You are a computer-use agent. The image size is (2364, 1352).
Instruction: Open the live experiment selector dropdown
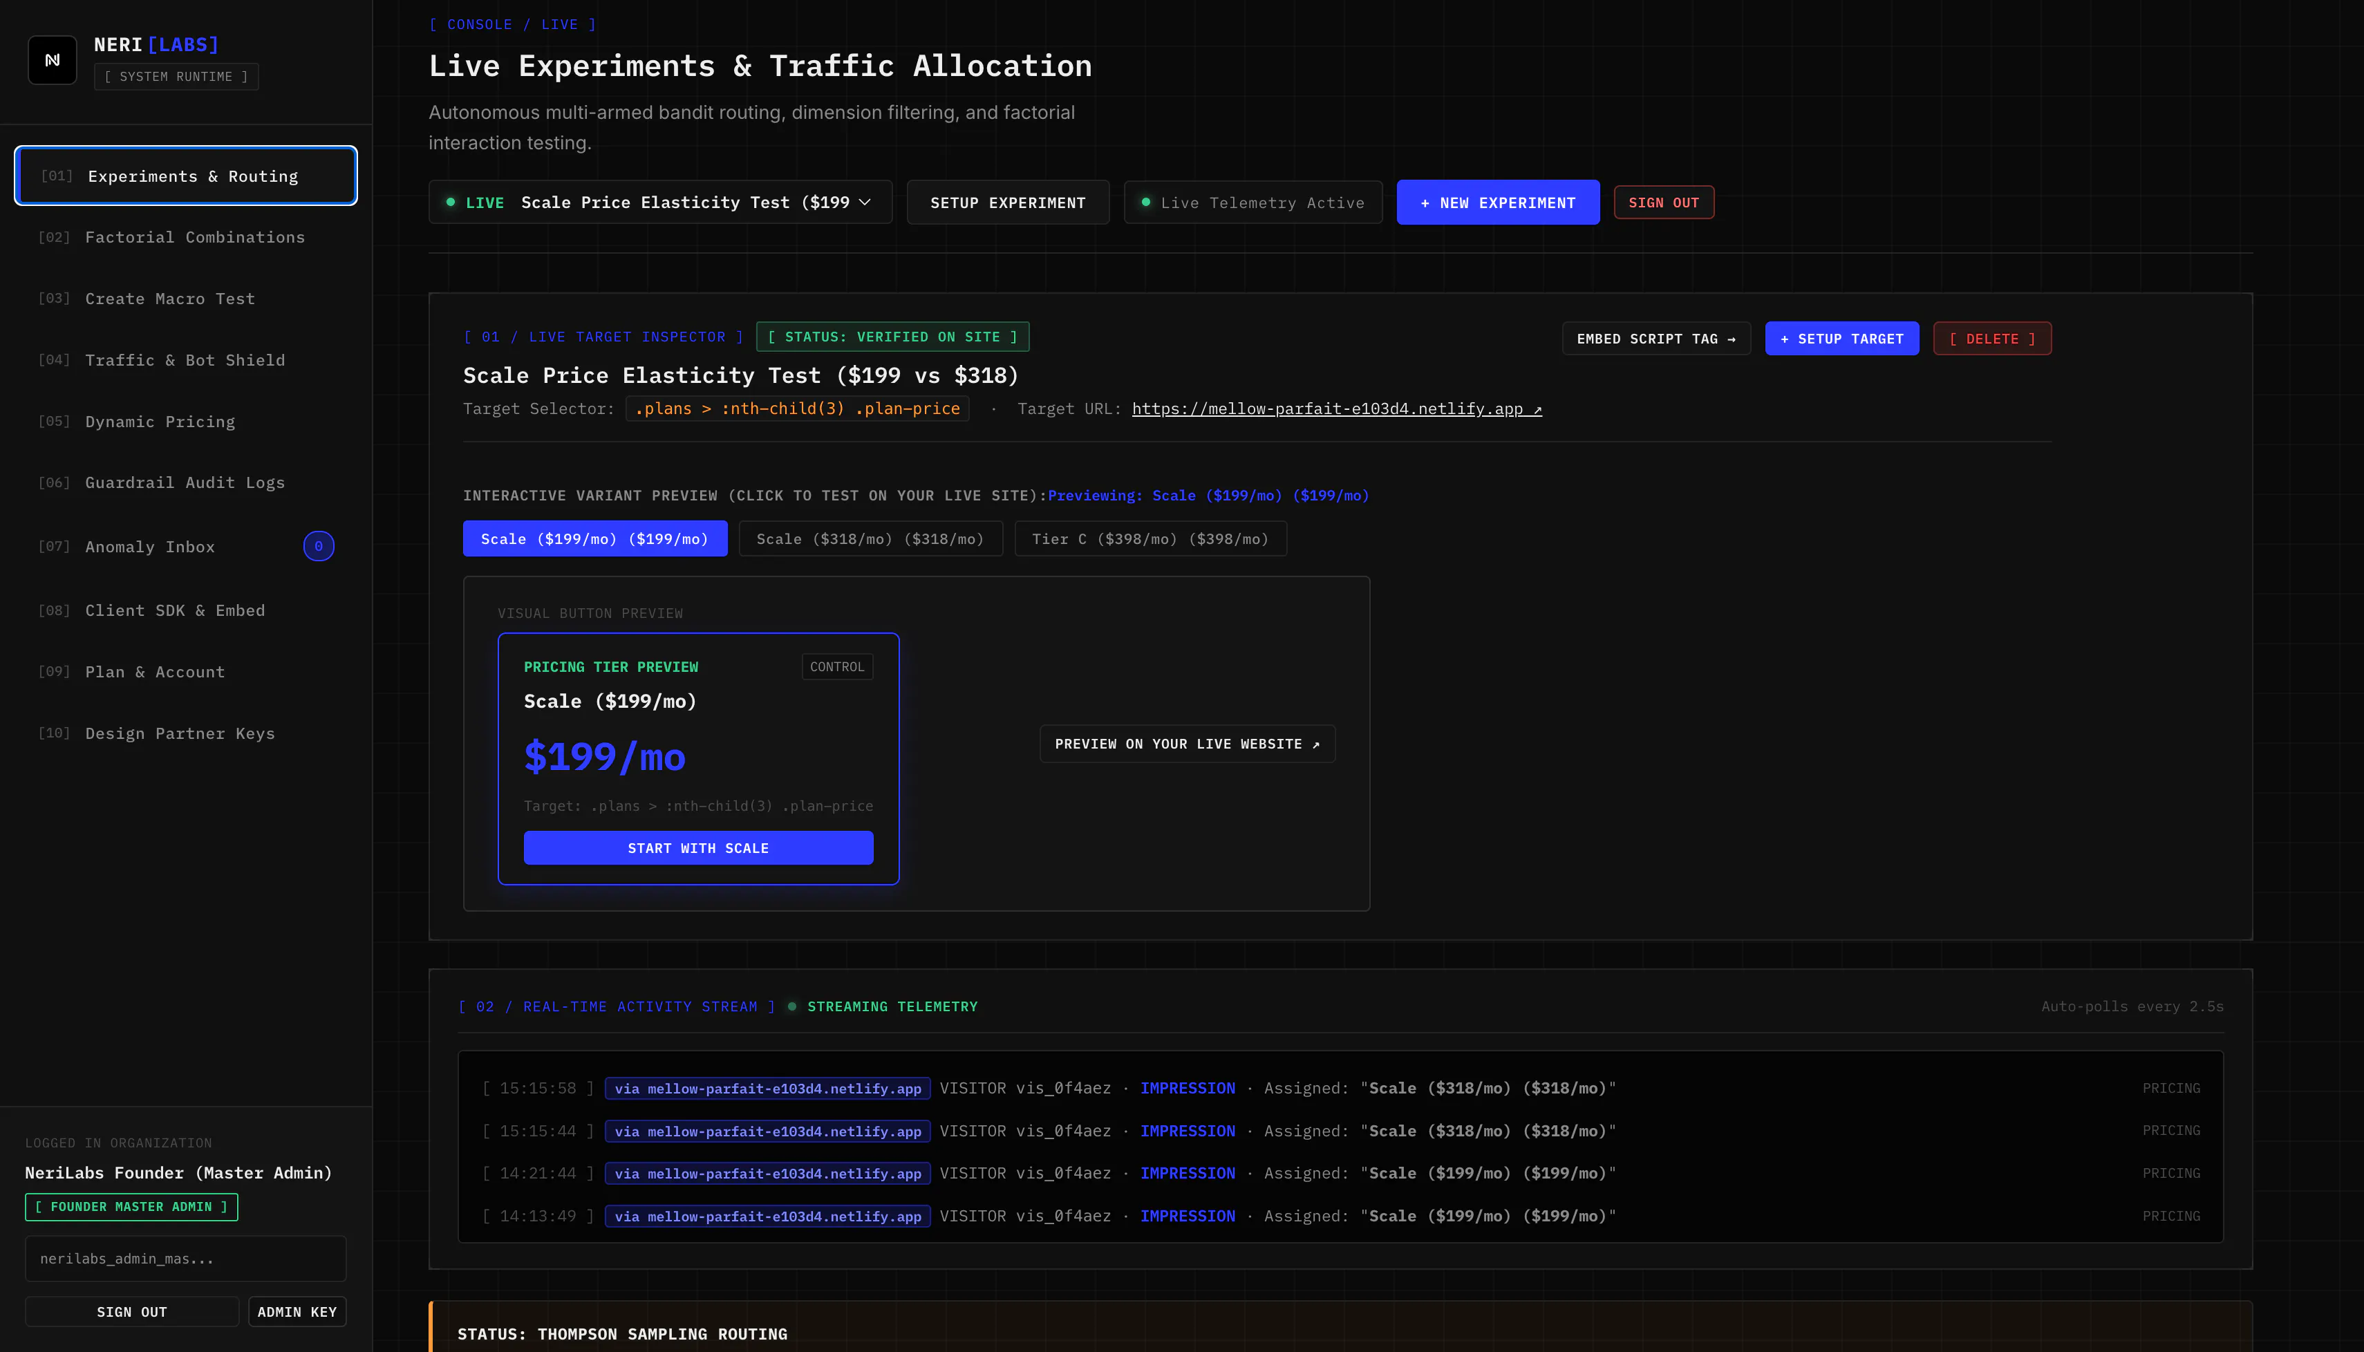(x=660, y=203)
